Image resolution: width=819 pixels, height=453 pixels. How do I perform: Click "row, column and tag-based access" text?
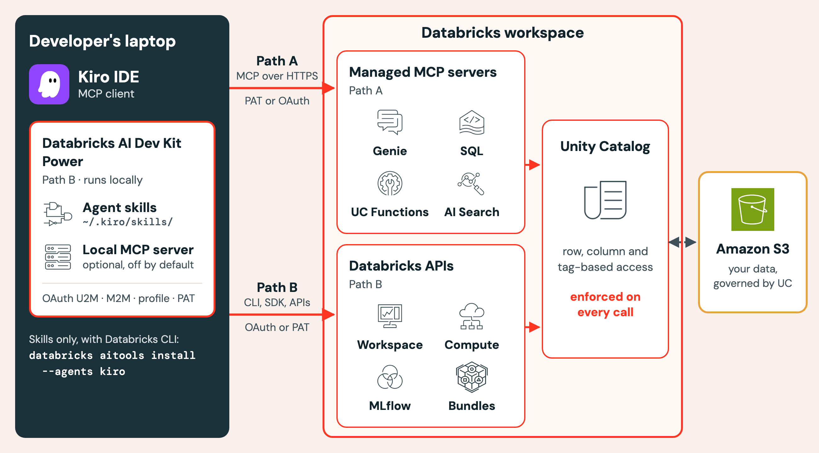click(605, 259)
